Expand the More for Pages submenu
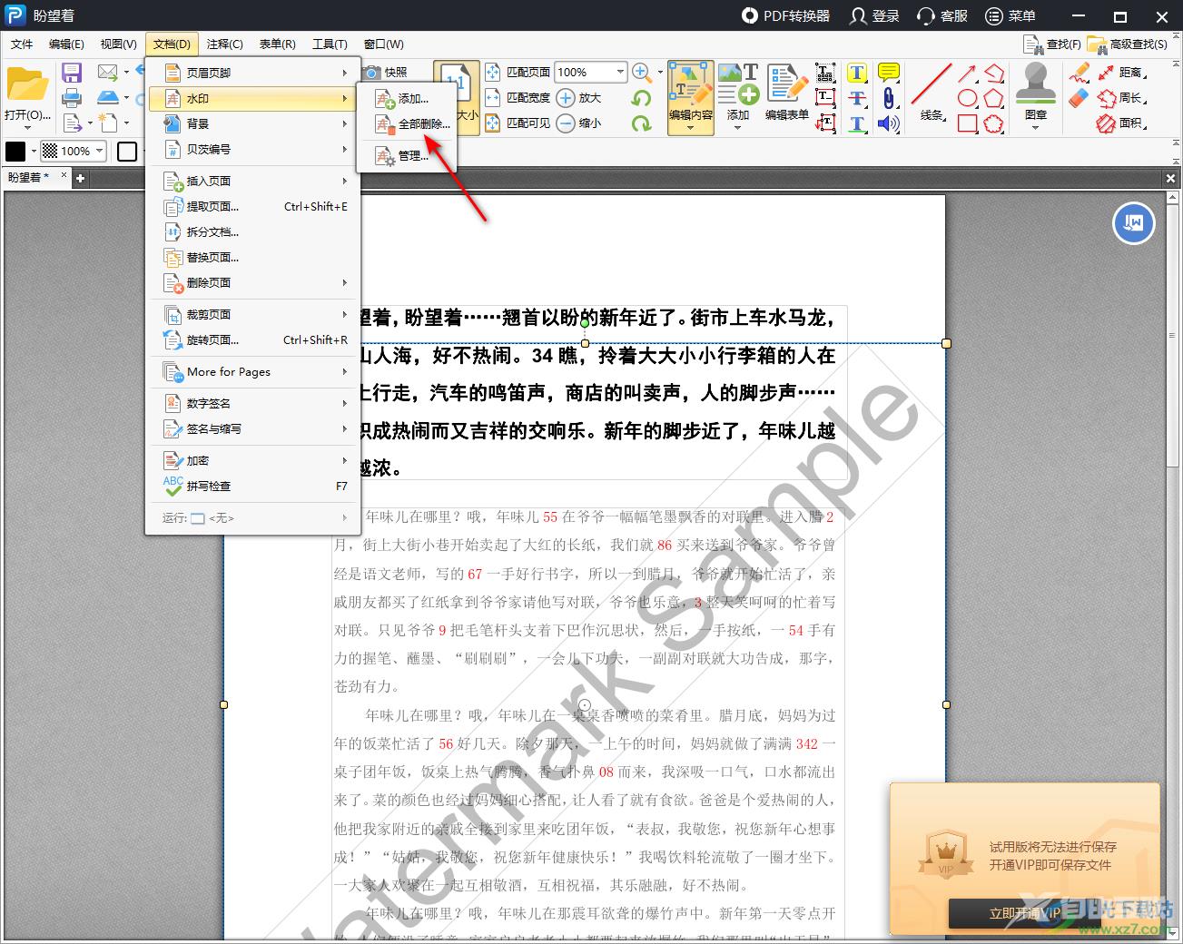1183x944 pixels. pos(254,371)
